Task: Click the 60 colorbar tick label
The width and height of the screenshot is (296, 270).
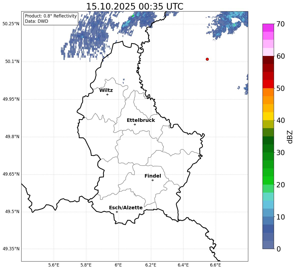Action: (x=280, y=56)
